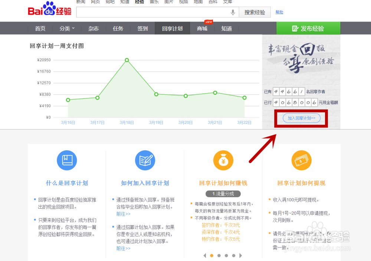The width and height of the screenshot is (371, 261).
Task: Click the carousel left arrow
Action: point(204,255)
